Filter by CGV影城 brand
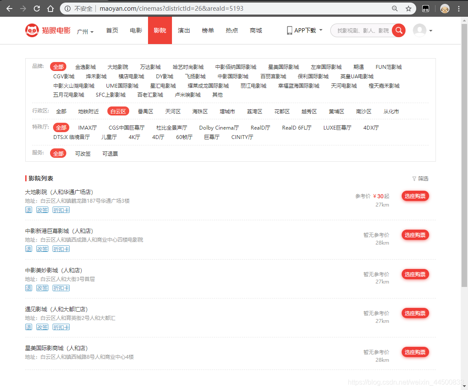 pyautogui.click(x=64, y=77)
